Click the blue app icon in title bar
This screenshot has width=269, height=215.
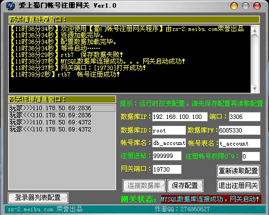click(x=10, y=6)
